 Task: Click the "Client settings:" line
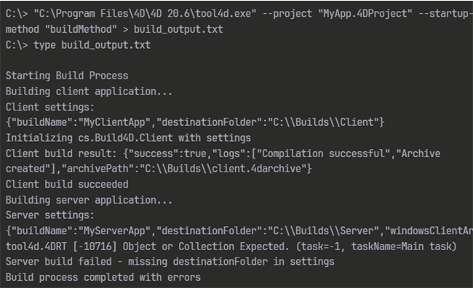tap(50, 107)
